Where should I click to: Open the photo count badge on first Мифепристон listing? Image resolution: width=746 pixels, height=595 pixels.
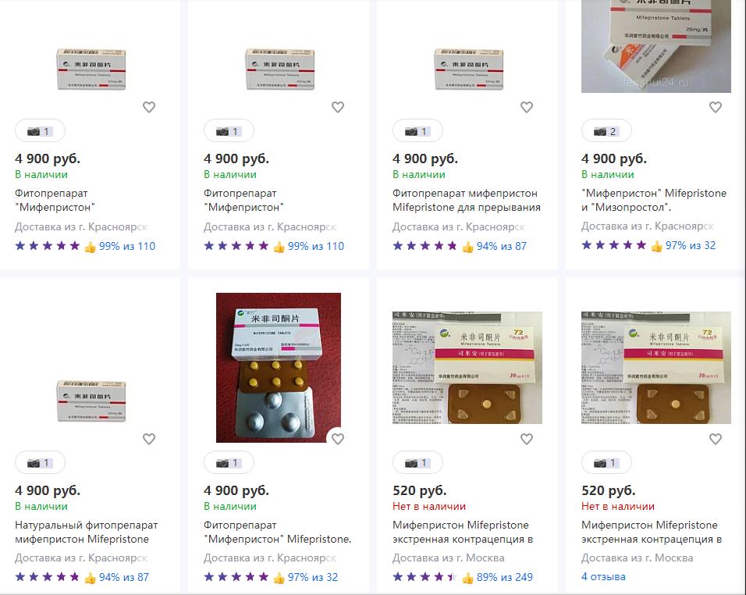pyautogui.click(x=39, y=130)
